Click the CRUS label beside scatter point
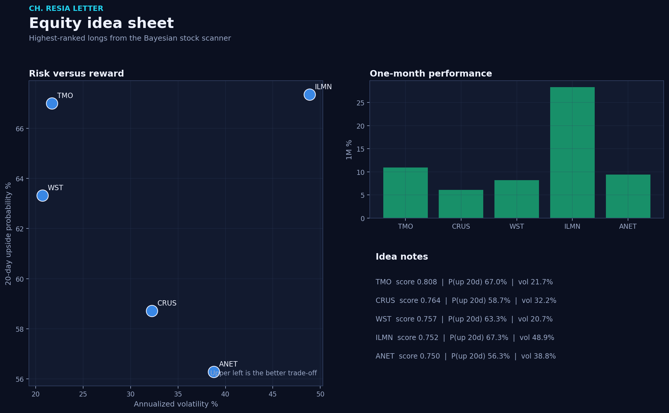 167,303
